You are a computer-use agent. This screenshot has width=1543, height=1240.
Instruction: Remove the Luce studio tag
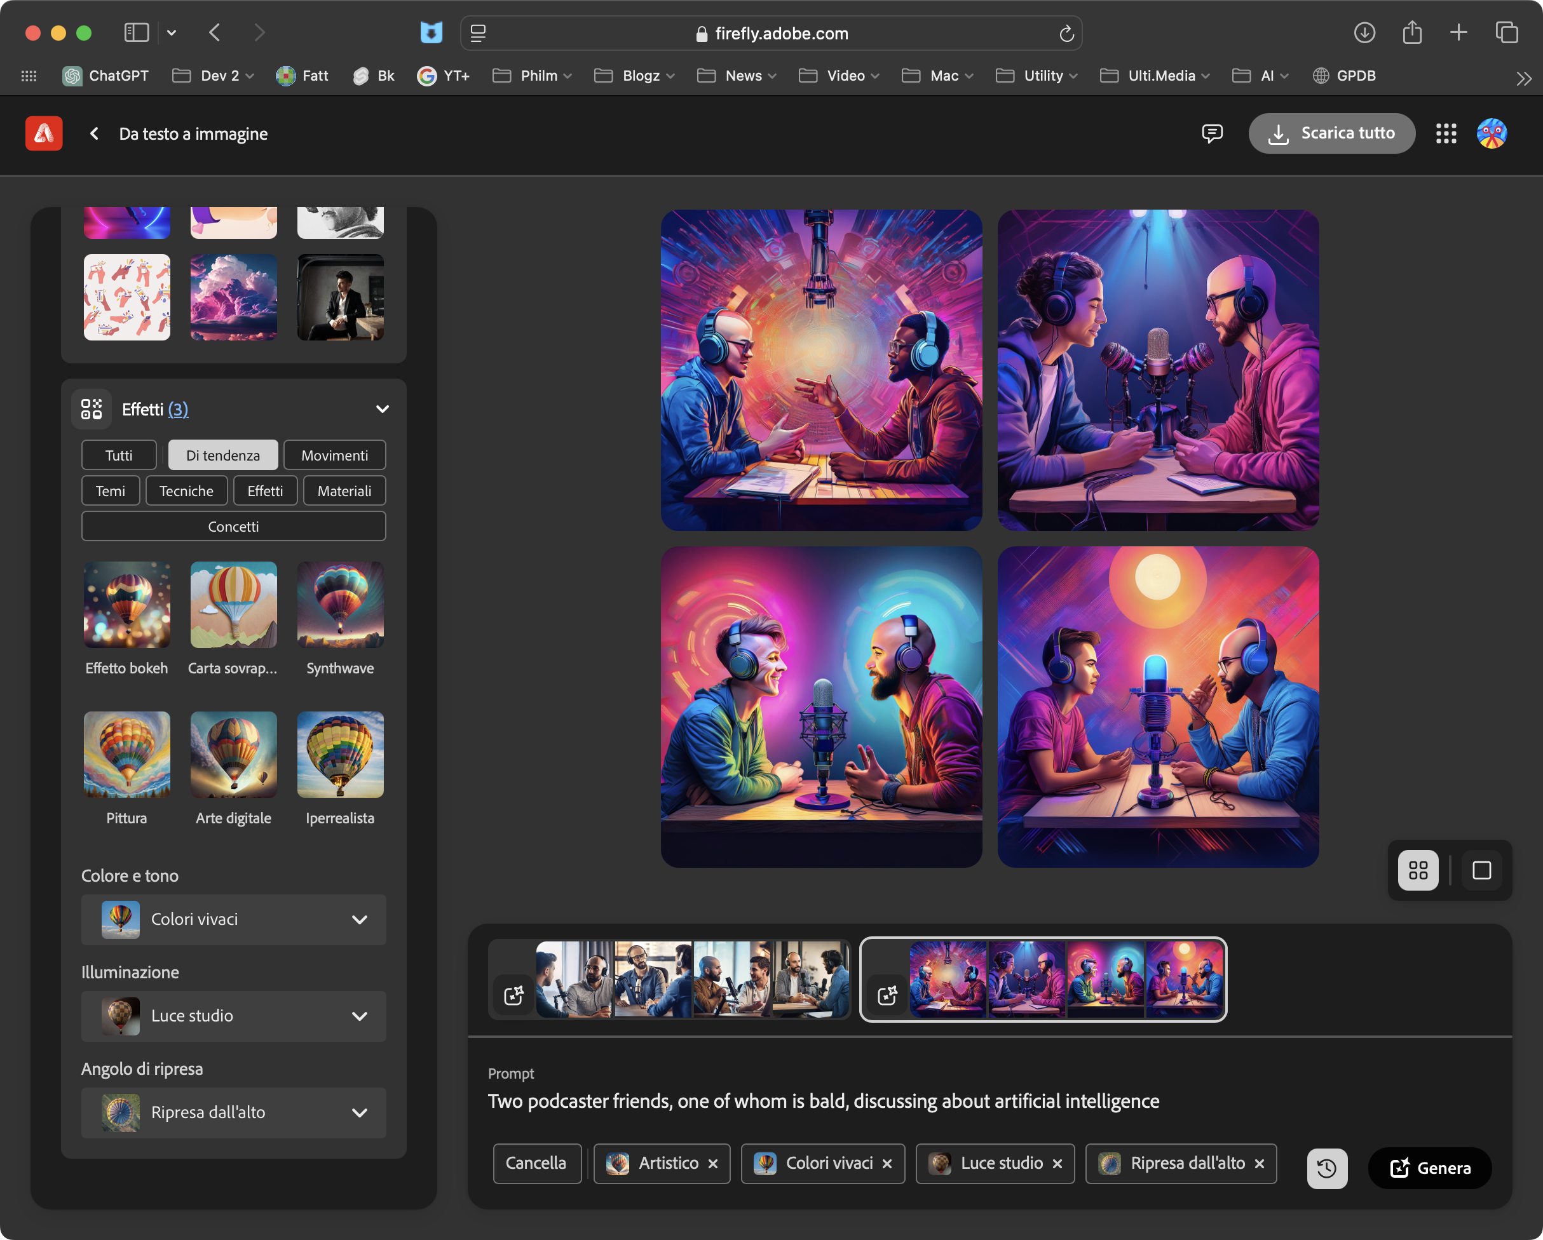(1057, 1164)
